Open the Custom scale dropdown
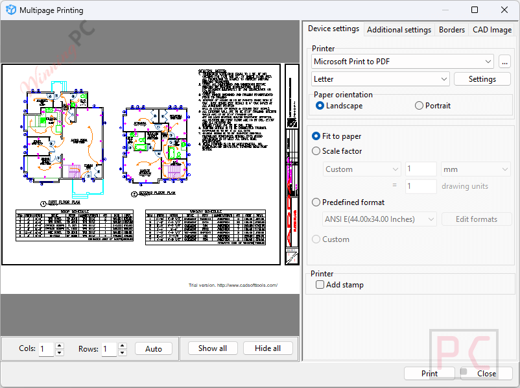 (x=362, y=169)
